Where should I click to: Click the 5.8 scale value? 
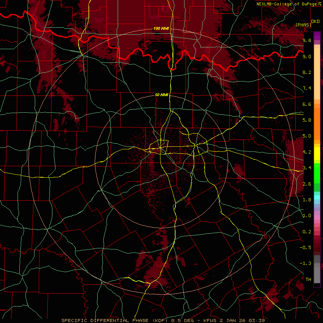tap(307, 120)
